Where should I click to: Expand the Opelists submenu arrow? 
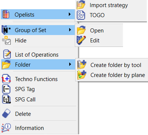click(70, 14)
